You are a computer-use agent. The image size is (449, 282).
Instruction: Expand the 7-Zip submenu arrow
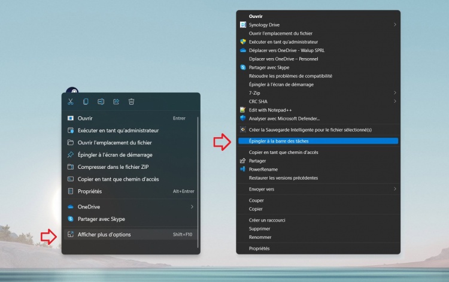click(395, 93)
